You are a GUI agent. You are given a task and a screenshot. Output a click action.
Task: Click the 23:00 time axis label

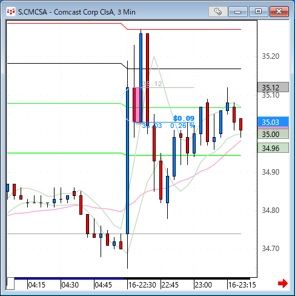click(203, 285)
